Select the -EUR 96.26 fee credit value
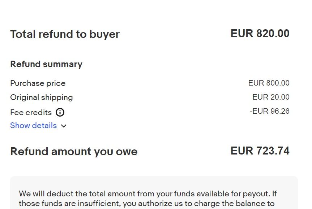312x209 pixels. pyautogui.click(x=269, y=111)
